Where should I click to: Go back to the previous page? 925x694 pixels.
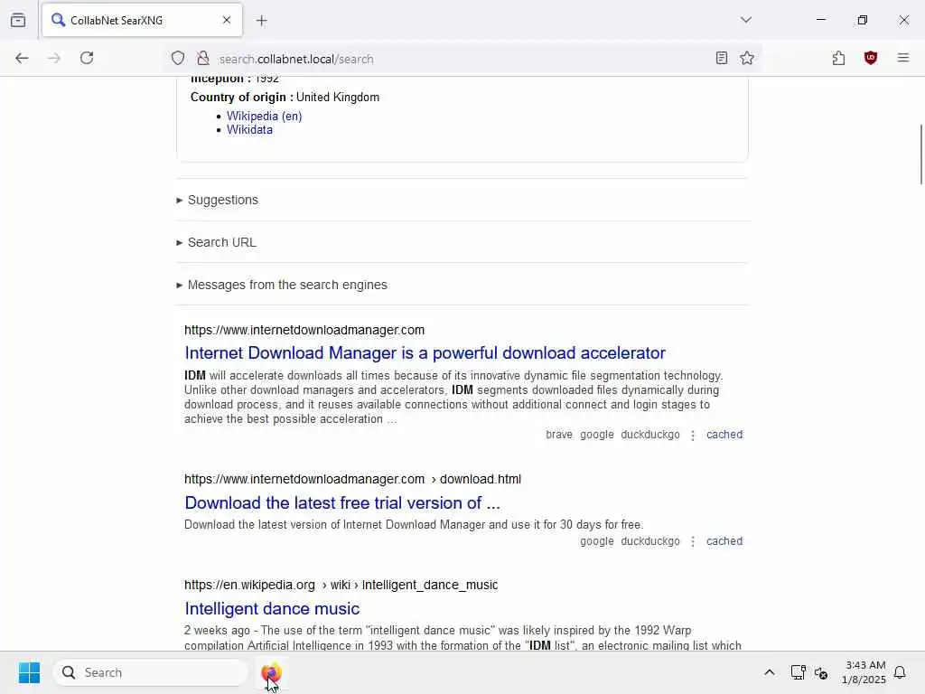coord(22,58)
